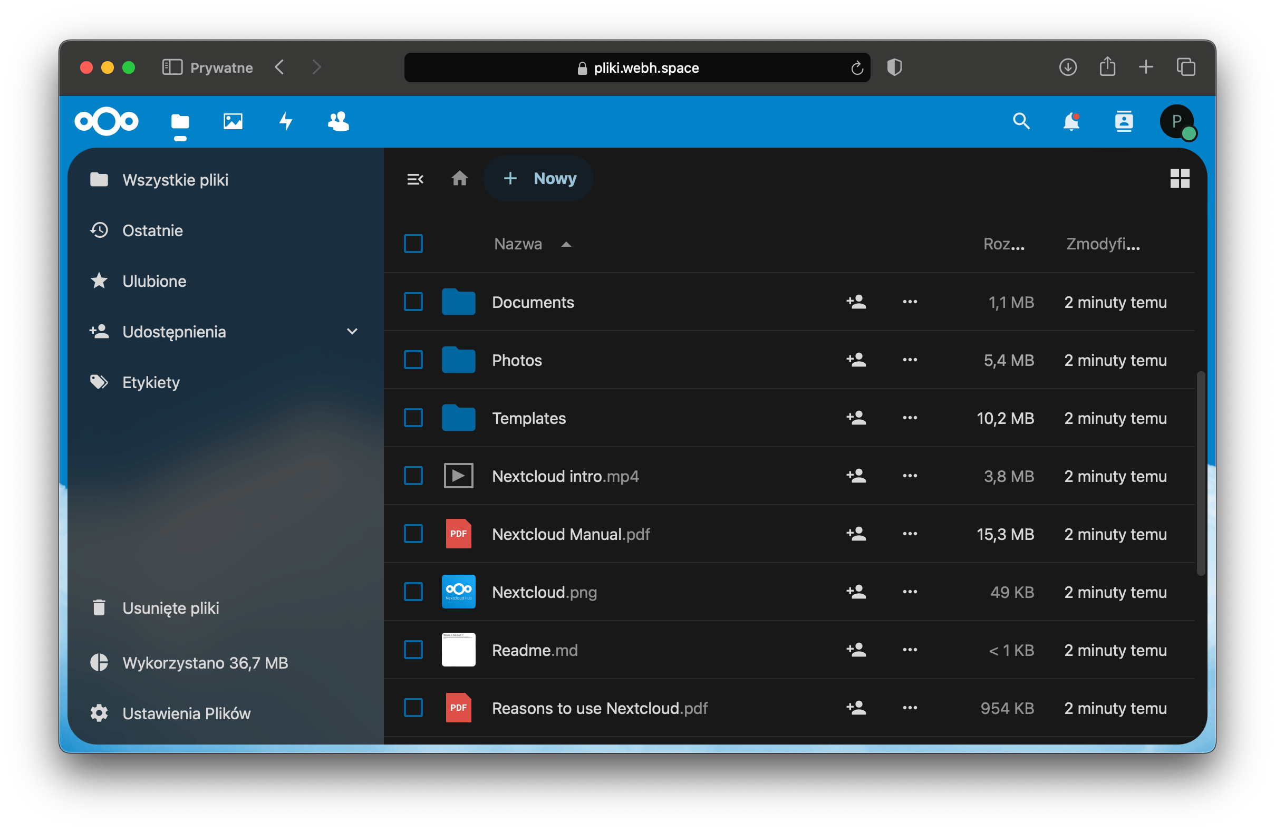Screen dimensions: 1275x831
Task: Click Safari sidebar toggle icon
Action: point(172,67)
